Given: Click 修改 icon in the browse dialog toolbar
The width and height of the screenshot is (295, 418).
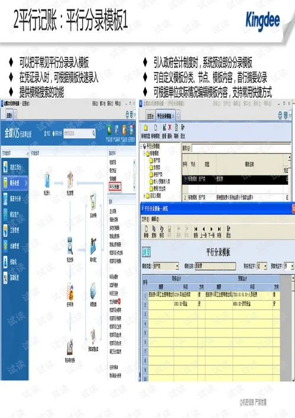Looking at the screenshot, I should (161, 229).
